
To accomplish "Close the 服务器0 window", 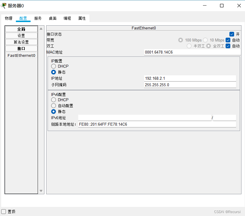I will click(239, 6).
